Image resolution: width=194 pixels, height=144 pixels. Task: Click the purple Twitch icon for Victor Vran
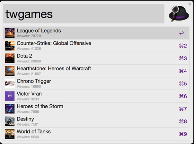point(10,96)
